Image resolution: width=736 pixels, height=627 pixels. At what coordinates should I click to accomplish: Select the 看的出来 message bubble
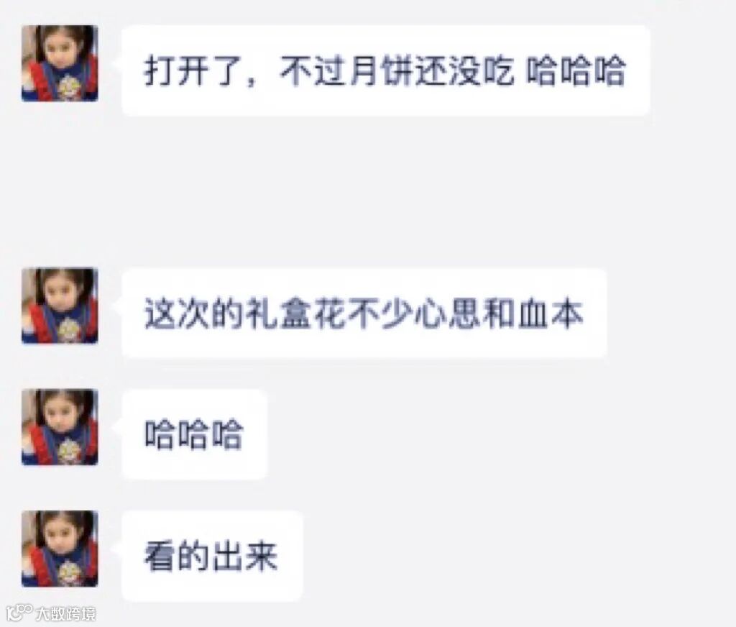212,556
